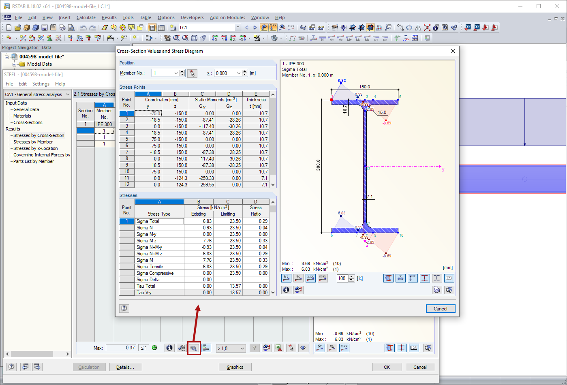Image resolution: width=567 pixels, height=385 pixels.
Task: Toggle dimension lines with the x-arrow icon
Action: point(400,278)
